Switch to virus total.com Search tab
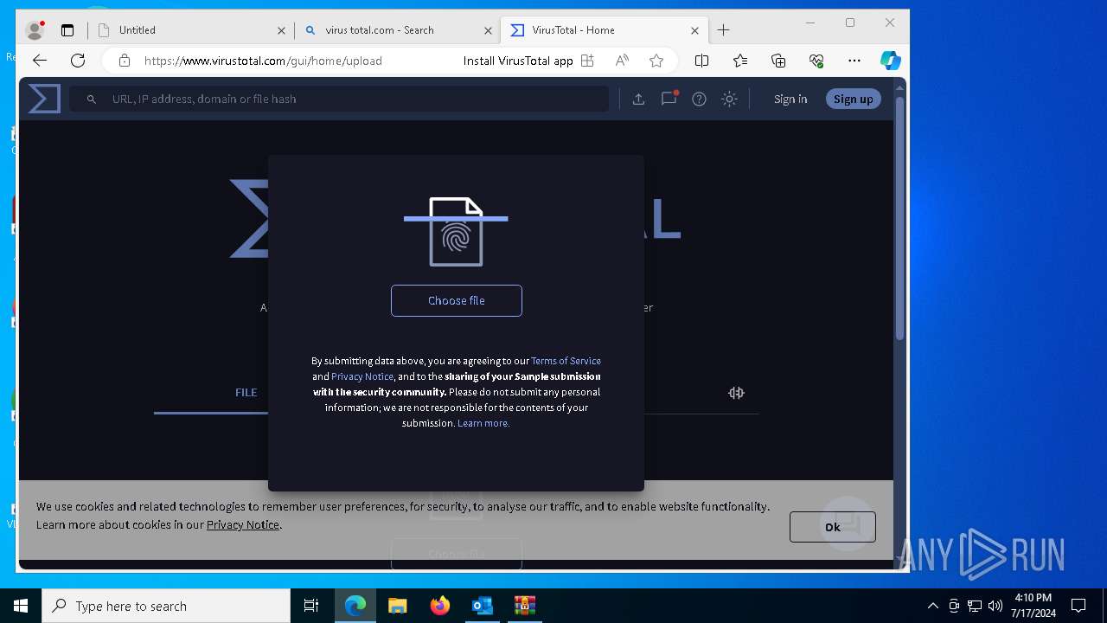This screenshot has height=623, width=1107. [x=398, y=30]
